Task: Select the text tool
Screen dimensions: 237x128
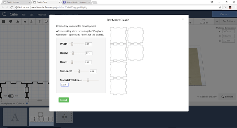Action: [x=39, y=21]
